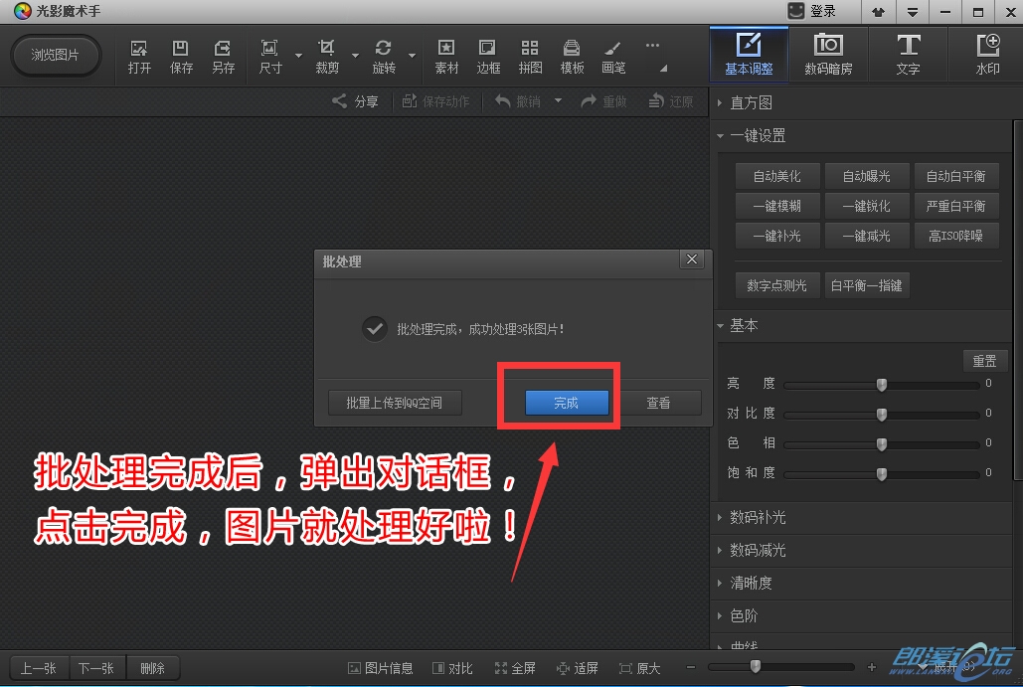Click the 数字点测光 button

[776, 285]
